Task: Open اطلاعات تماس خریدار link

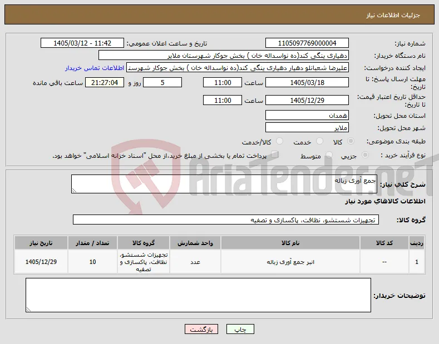Action: (x=95, y=68)
